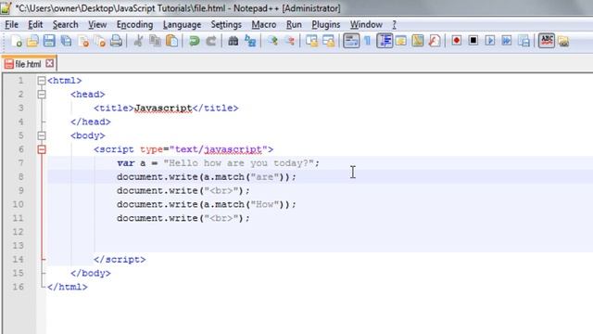Click the Open file folder icon
Viewport: 593px width, 334px height.
[x=33, y=41]
